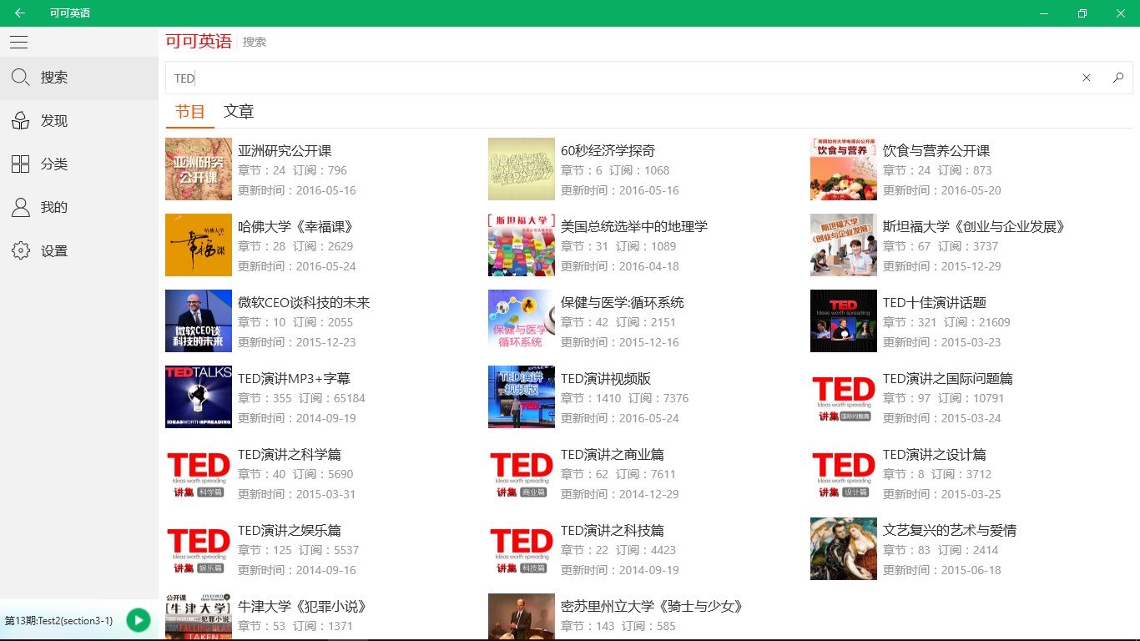The width and height of the screenshot is (1140, 641).
Task: Open TED演讲视频版 thumbnail
Action: [x=522, y=397]
